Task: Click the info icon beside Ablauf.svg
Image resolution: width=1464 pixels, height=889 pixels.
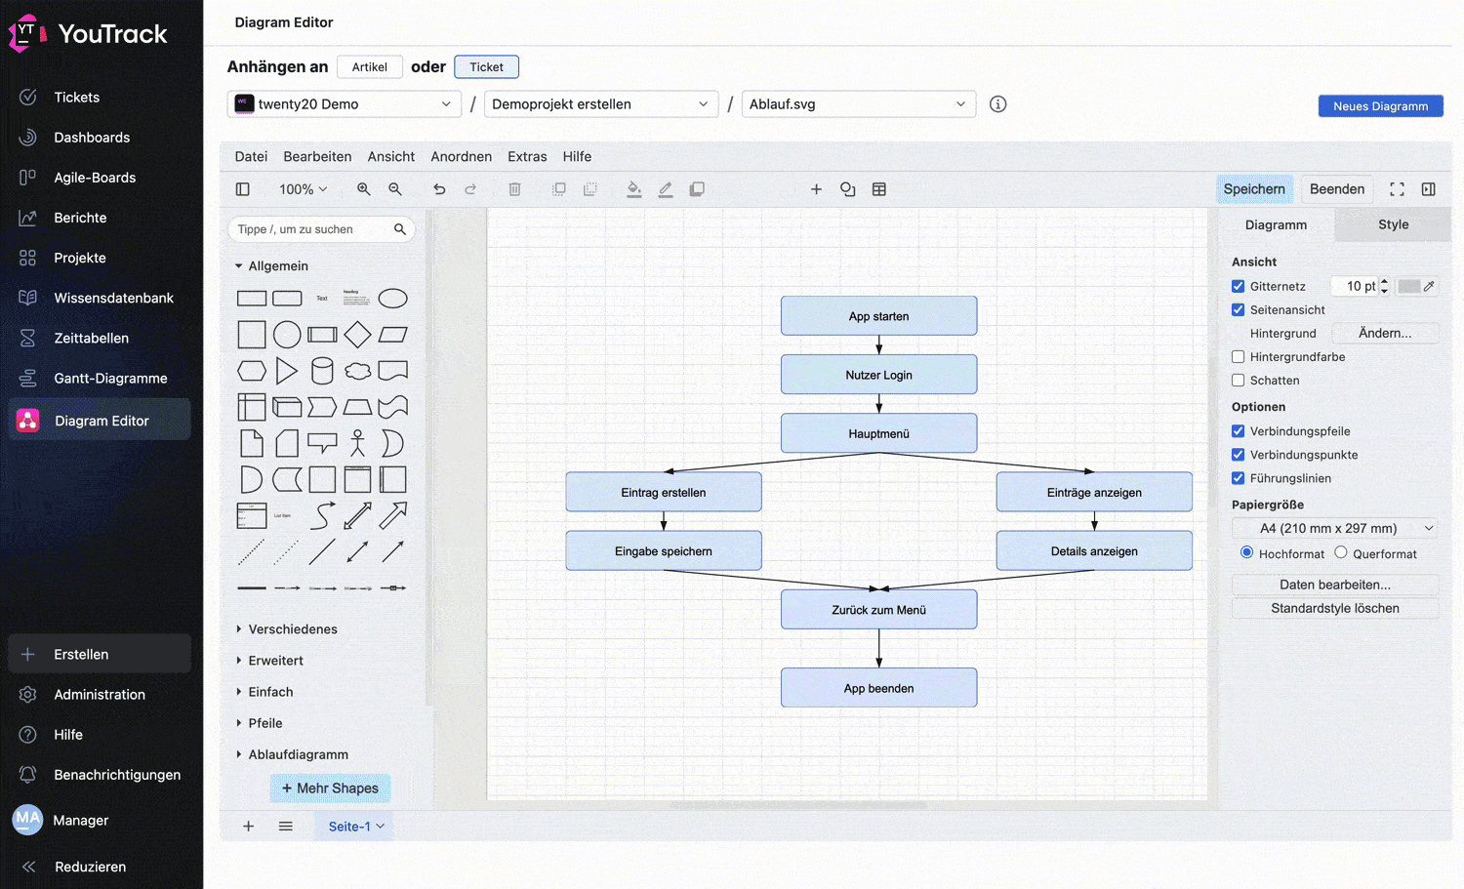Action: [x=997, y=104]
